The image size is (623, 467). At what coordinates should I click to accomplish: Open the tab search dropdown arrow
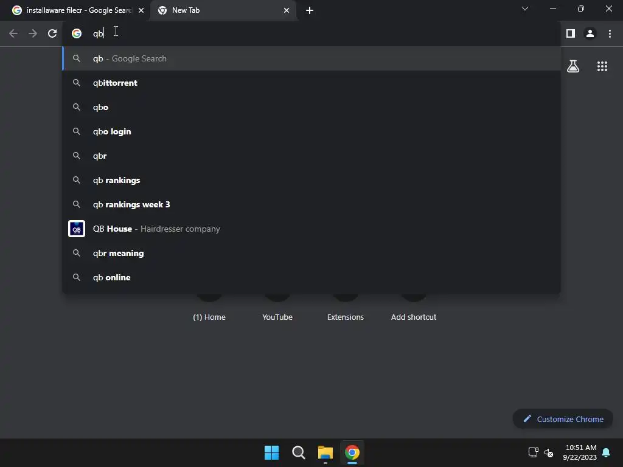(x=525, y=9)
